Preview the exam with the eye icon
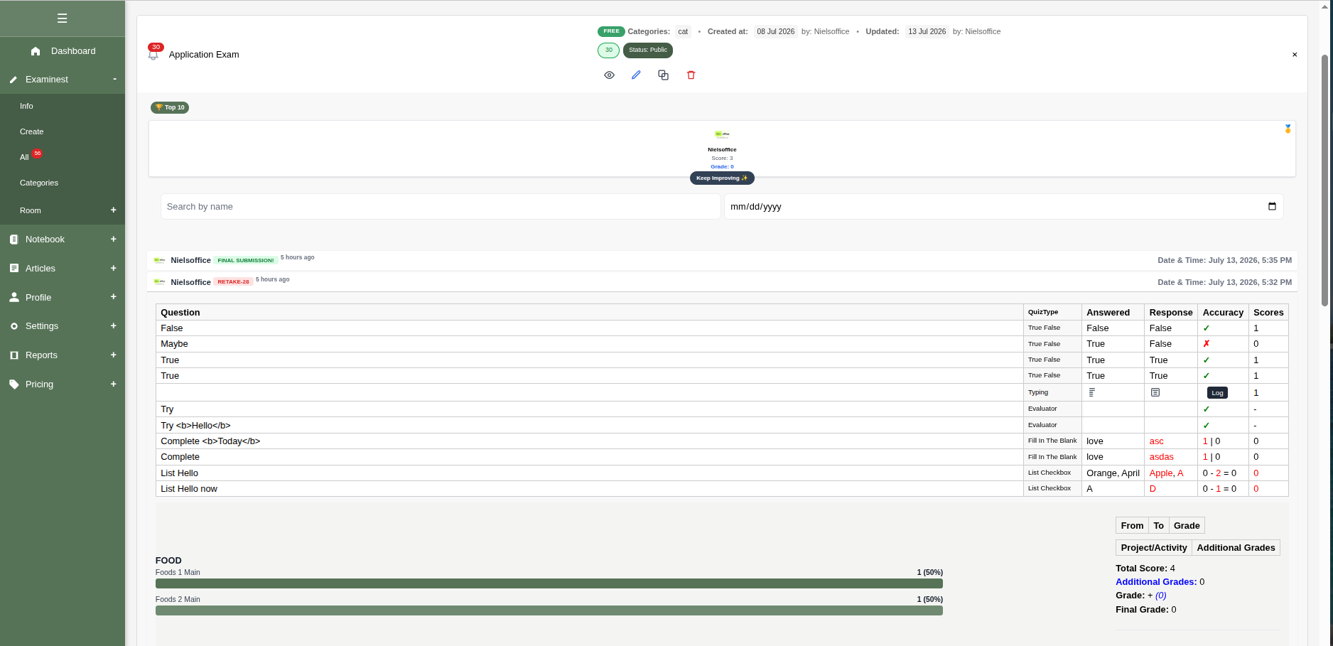This screenshot has height=646, width=1333. (609, 75)
